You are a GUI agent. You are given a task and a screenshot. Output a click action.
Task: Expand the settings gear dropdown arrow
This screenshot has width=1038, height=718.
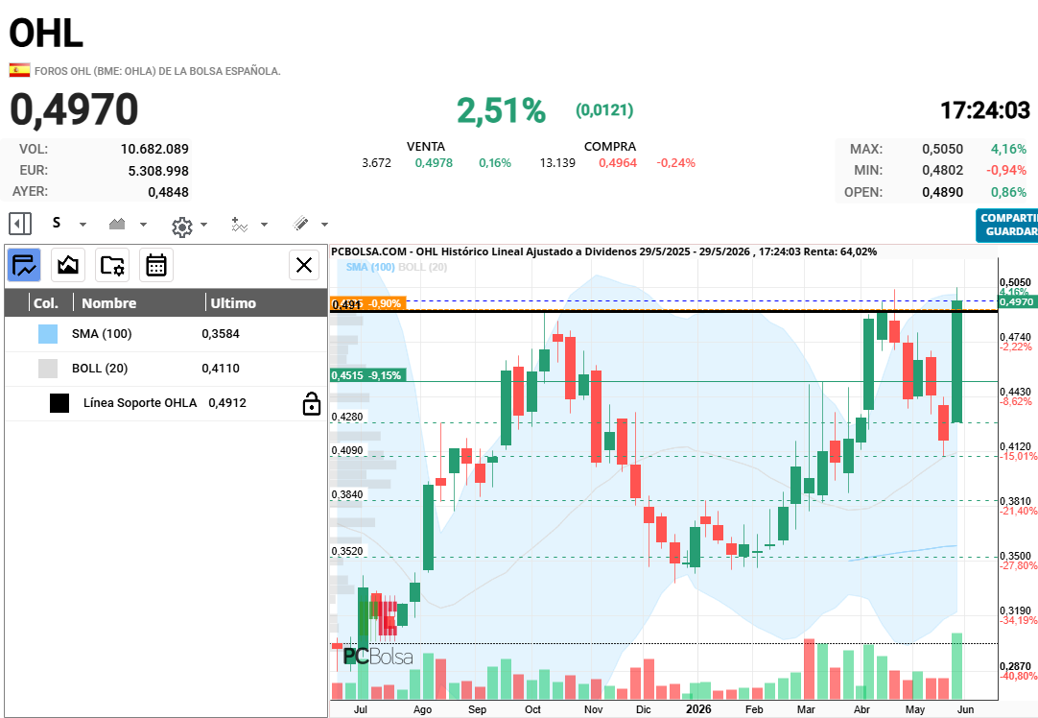point(204,225)
